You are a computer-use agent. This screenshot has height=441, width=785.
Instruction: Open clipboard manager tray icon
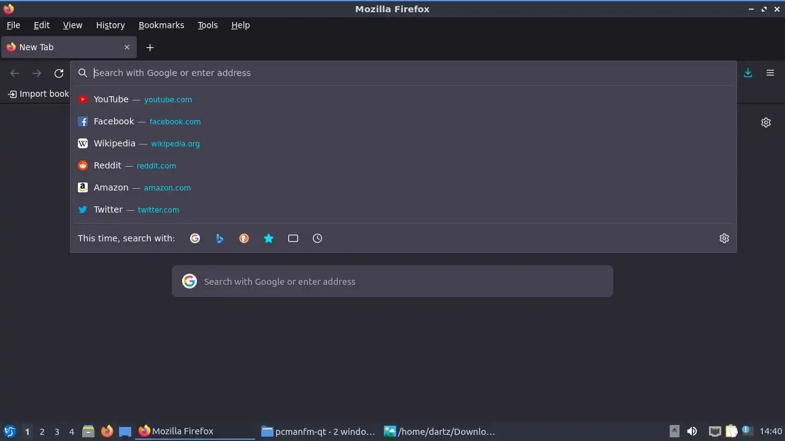[x=731, y=431]
